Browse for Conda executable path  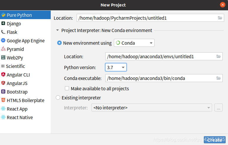pos(219,78)
